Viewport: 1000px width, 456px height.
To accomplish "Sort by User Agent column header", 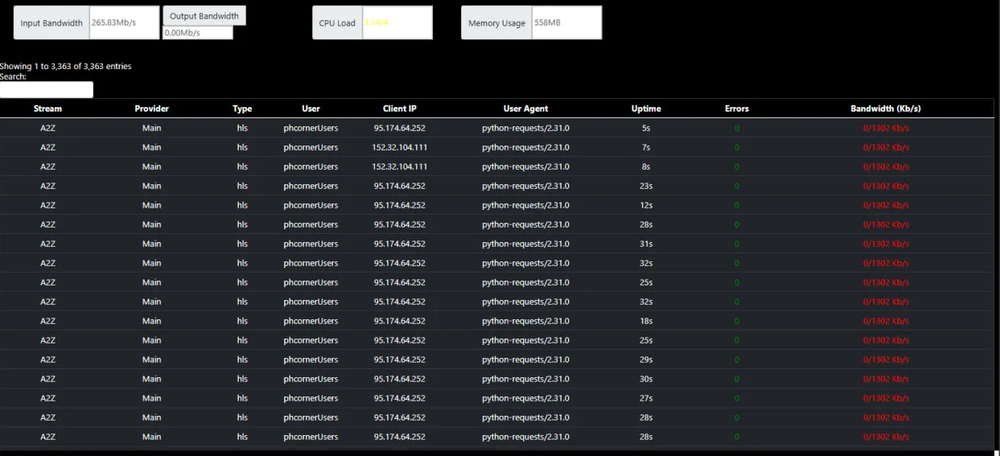I will 525,109.
